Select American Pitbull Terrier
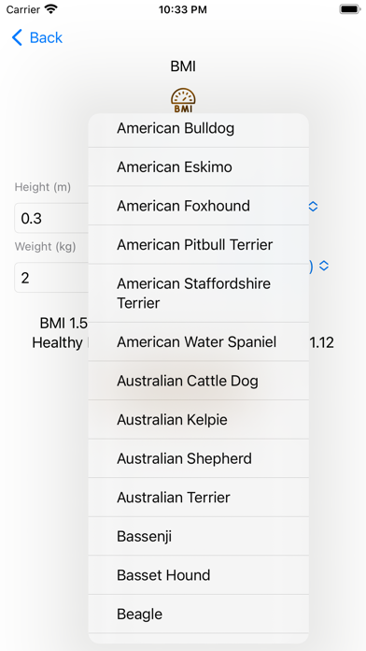This screenshot has width=366, height=651. pos(199,244)
